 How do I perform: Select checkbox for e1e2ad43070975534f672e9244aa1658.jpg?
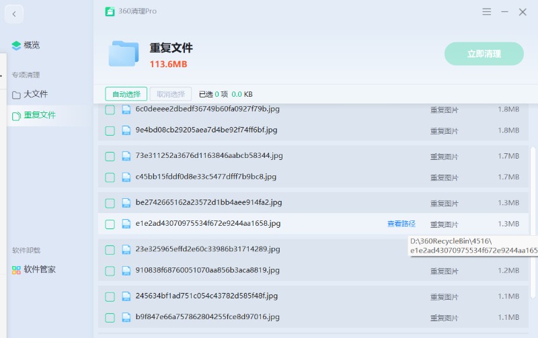coord(110,224)
